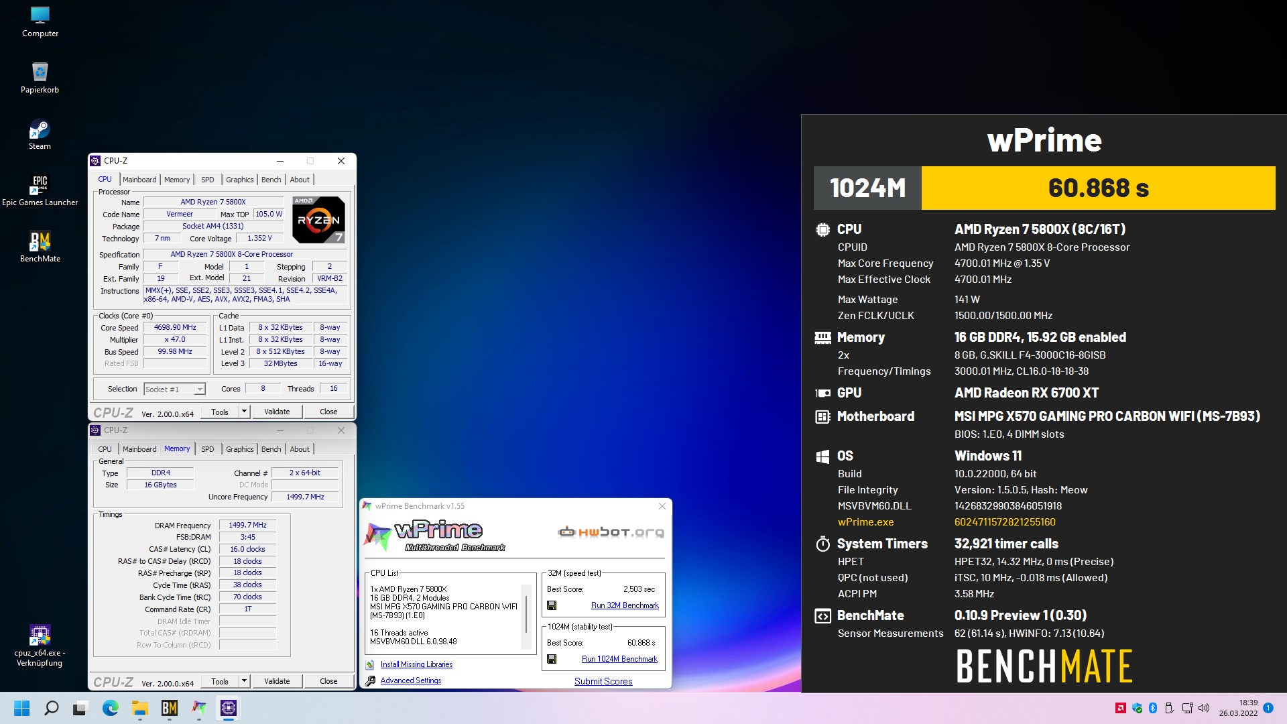Switch to BenchMate taskbar icon
The height and width of the screenshot is (724, 1287).
169,708
